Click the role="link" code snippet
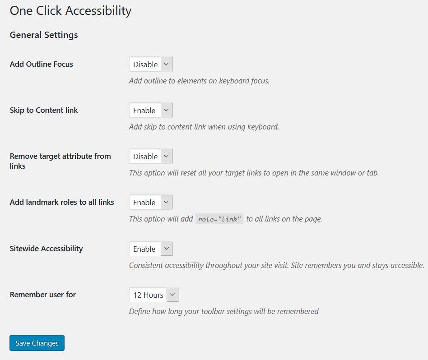The width and height of the screenshot is (428, 360). point(219,219)
